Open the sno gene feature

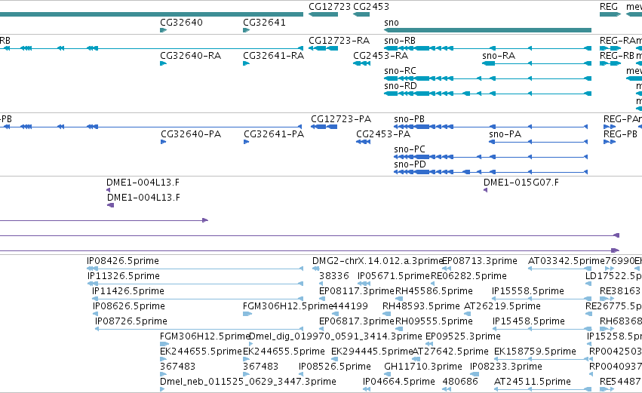coord(487,30)
